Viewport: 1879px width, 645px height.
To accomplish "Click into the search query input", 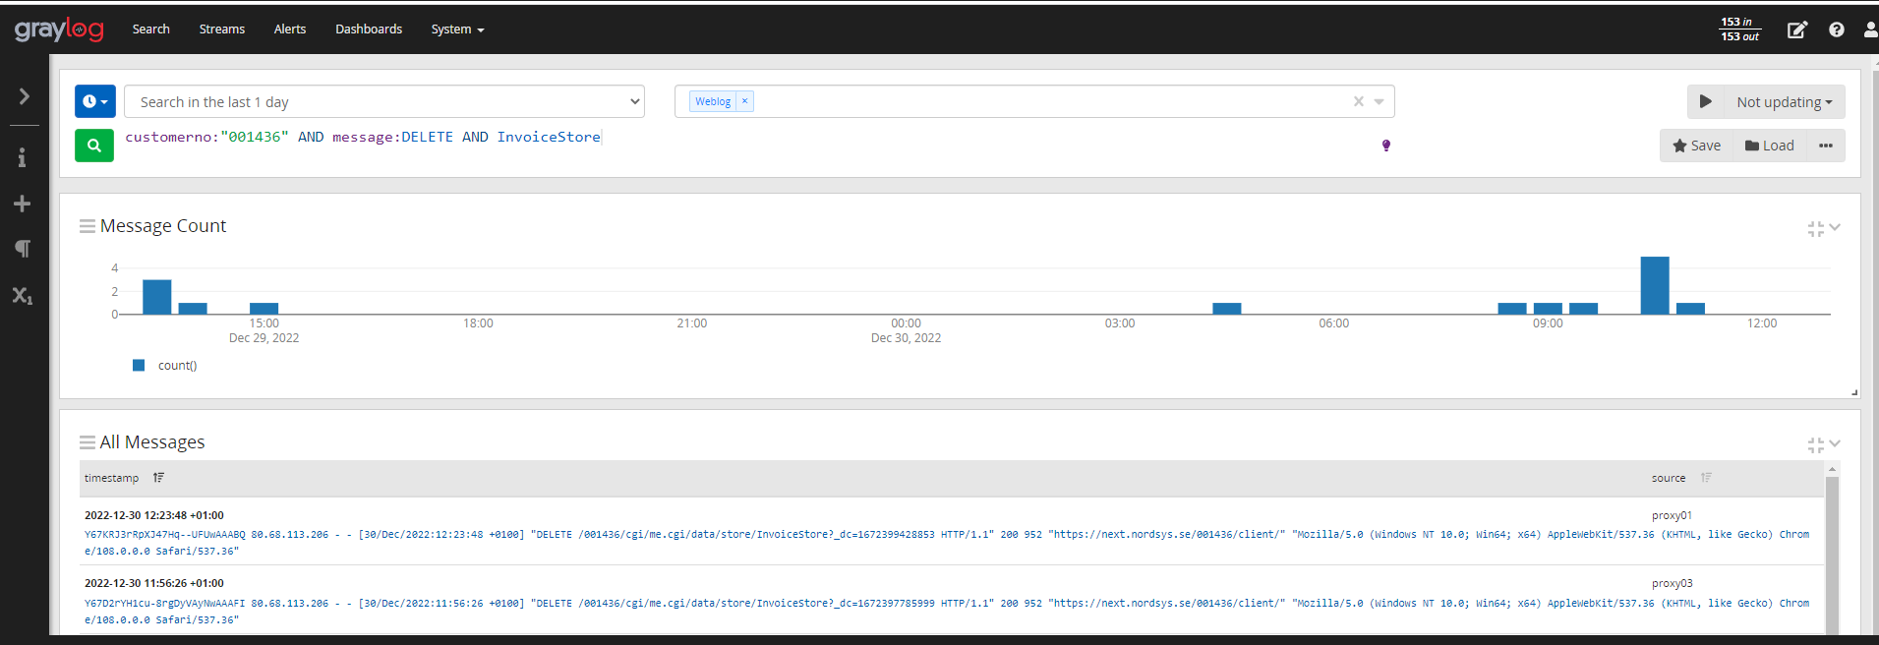I will (x=747, y=138).
